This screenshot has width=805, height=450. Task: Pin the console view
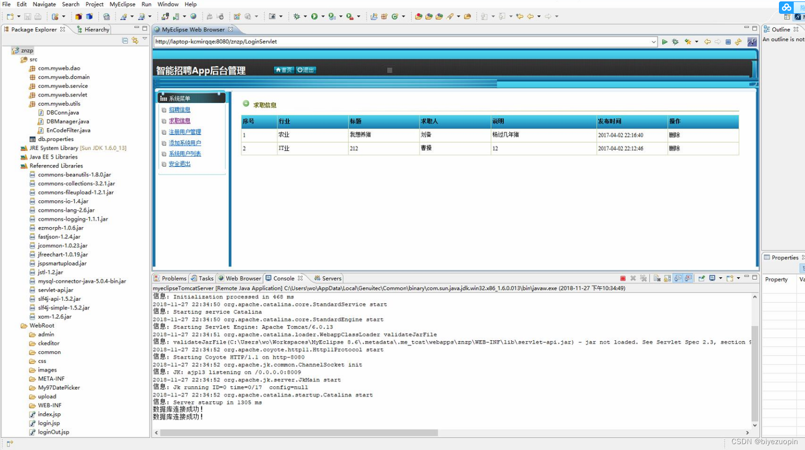pos(702,278)
